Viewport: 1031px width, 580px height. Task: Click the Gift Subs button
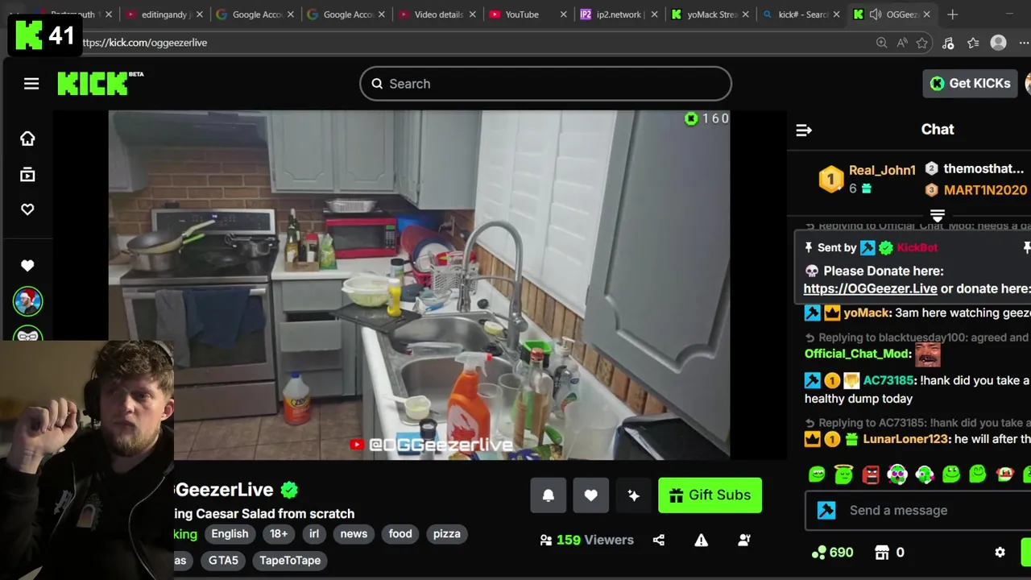[710, 495]
